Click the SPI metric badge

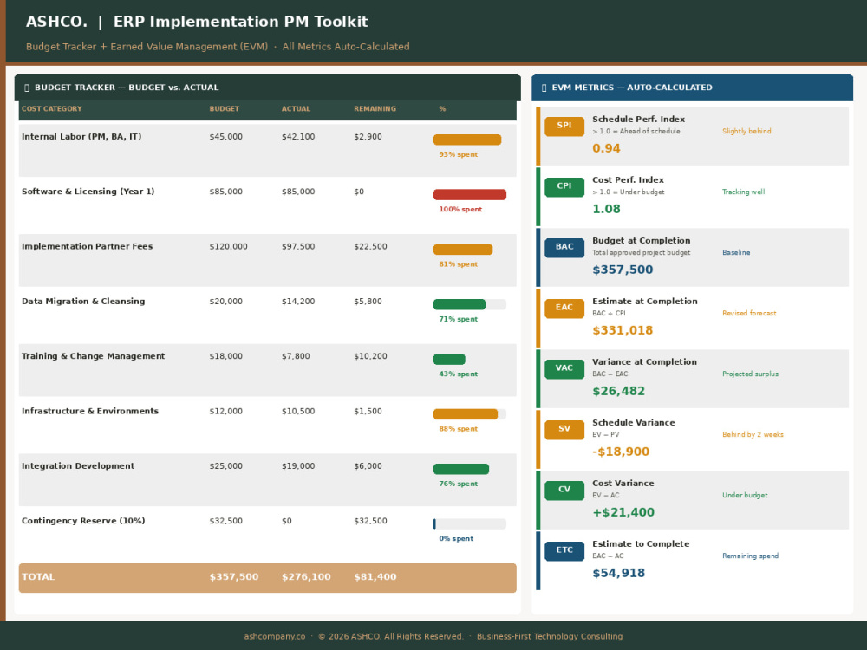564,126
